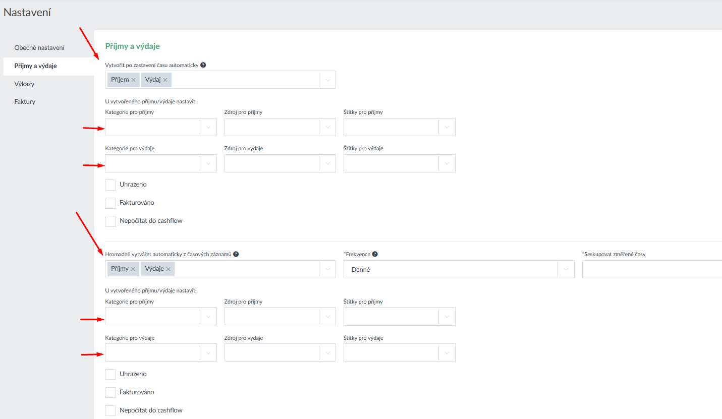This screenshot has height=419, width=722.
Task: Click the help icon beside Frekvence label
Action: click(x=375, y=255)
